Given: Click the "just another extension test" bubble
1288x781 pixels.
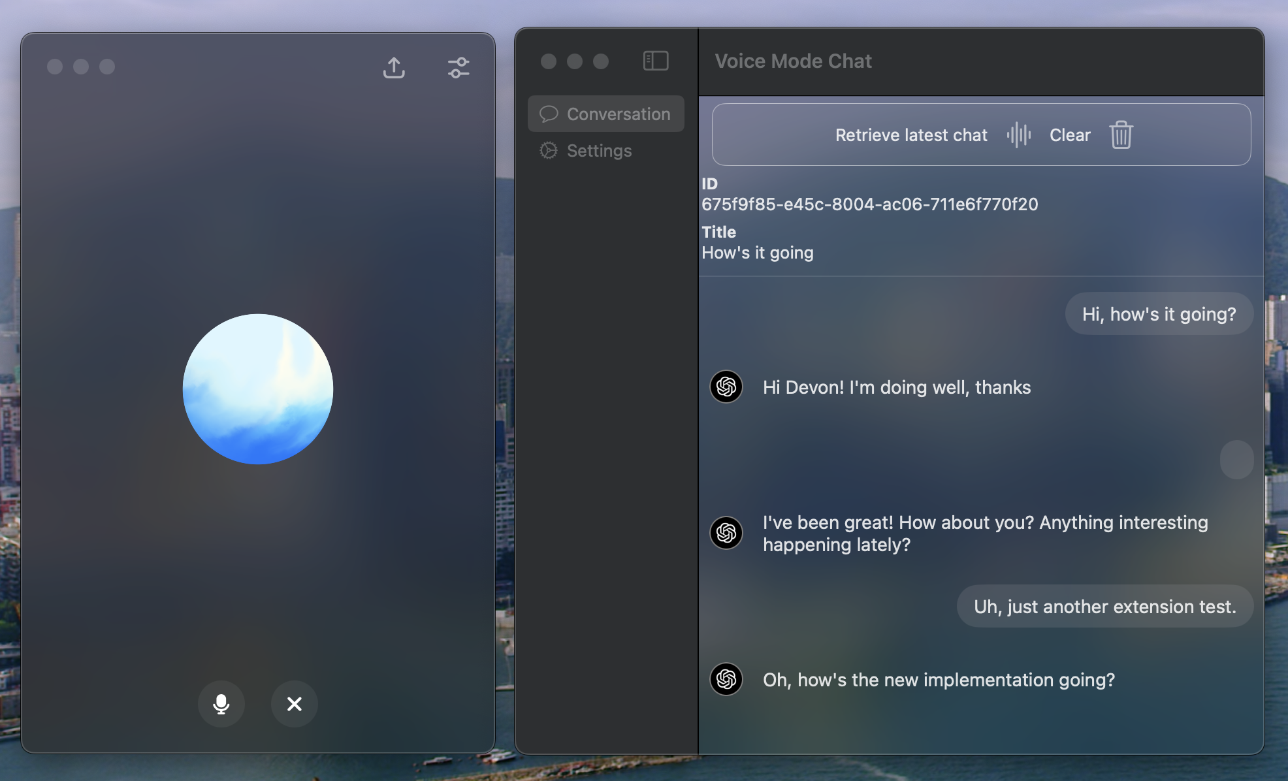Looking at the screenshot, I should 1104,607.
